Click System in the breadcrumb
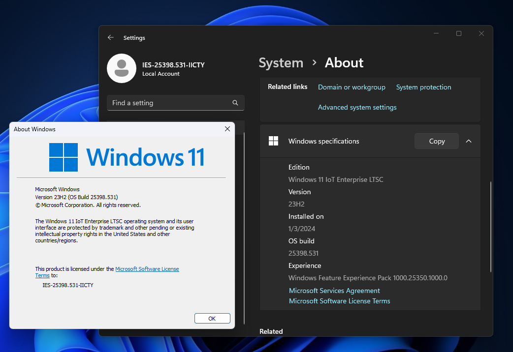 281,63
